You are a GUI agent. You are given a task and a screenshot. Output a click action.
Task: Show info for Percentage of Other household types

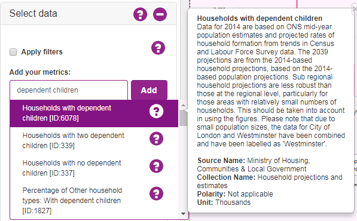coord(156,194)
